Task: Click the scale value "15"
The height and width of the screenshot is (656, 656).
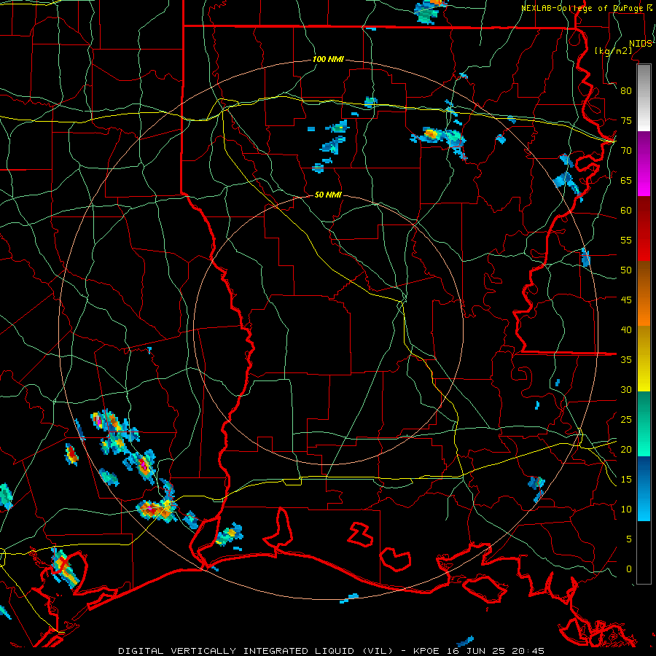Action: click(x=626, y=480)
